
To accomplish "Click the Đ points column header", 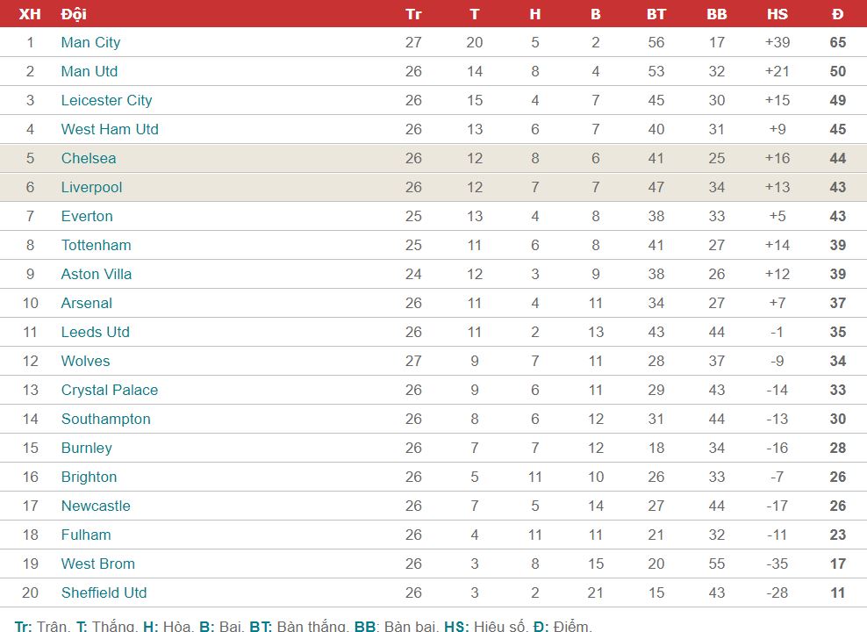I will coord(838,14).
